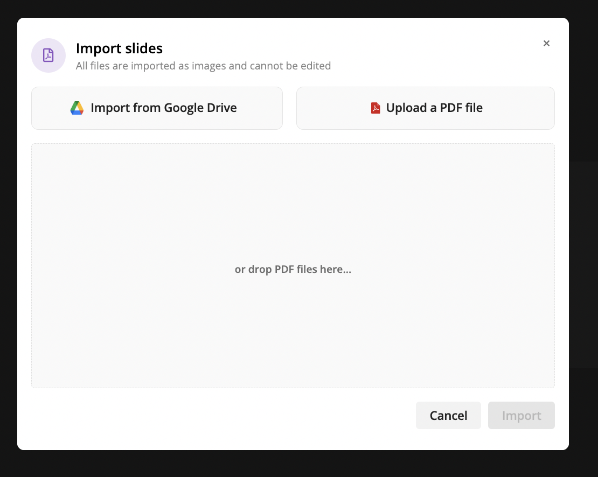Screen dimensions: 598x477
Task: Click the 'Import slides' dialog title
Action: pos(119,48)
